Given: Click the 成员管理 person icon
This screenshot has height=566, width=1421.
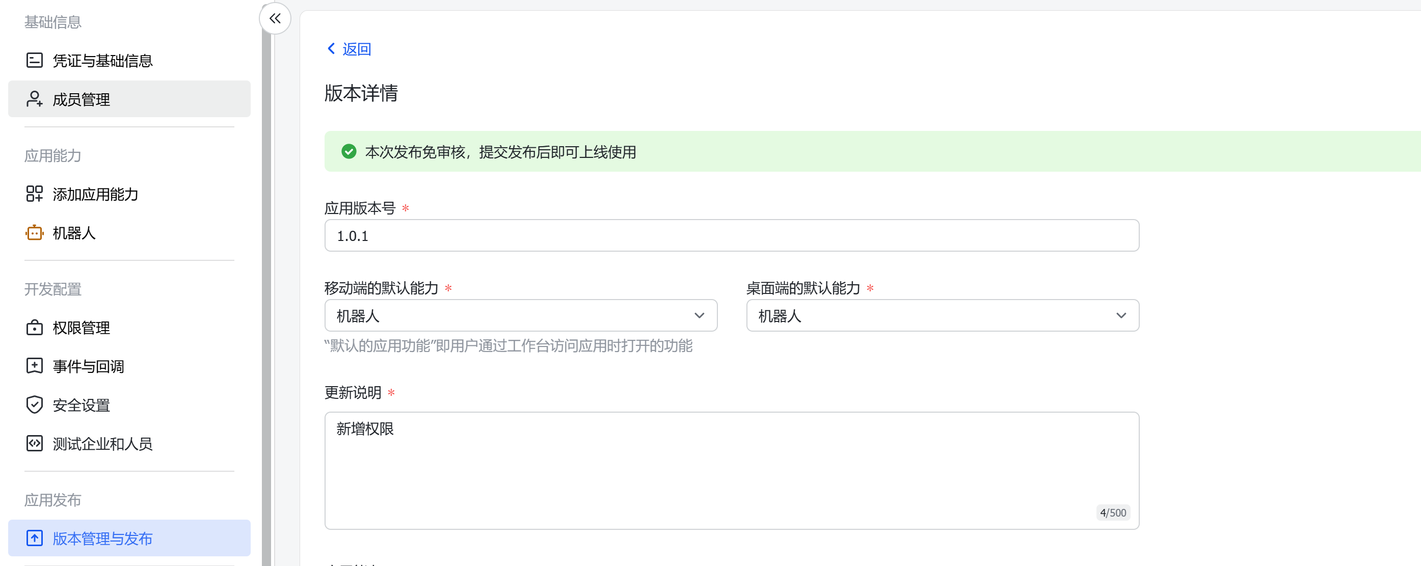Looking at the screenshot, I should (34, 99).
